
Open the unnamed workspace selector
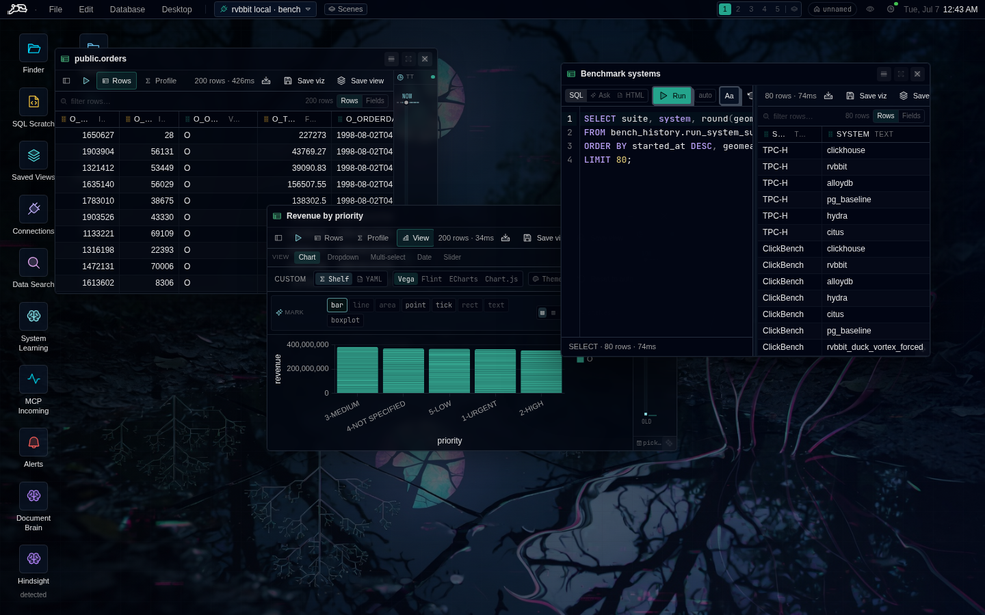[832, 10]
